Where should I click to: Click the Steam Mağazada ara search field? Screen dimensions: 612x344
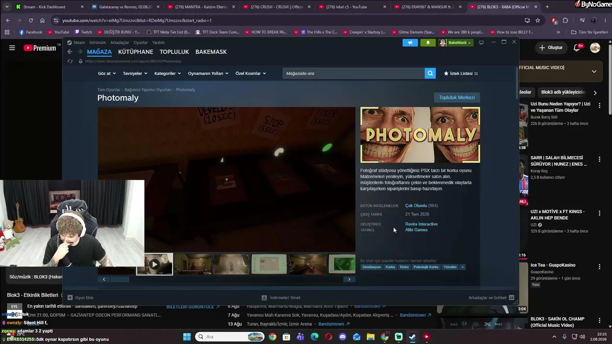[354, 73]
